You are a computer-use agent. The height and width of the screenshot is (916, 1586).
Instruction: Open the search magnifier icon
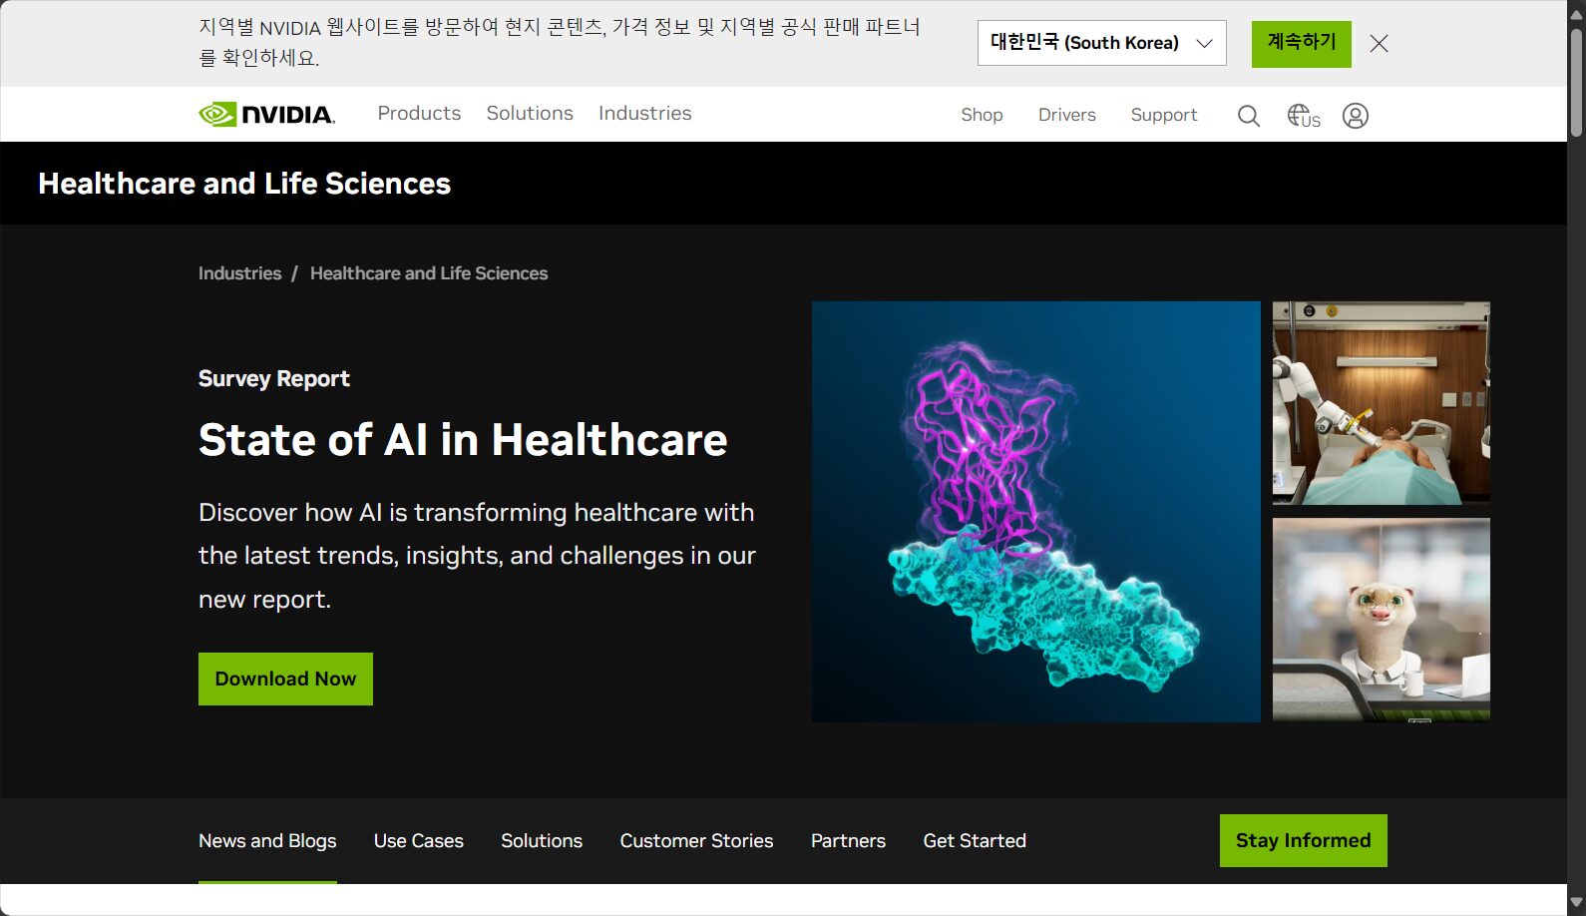(x=1248, y=116)
